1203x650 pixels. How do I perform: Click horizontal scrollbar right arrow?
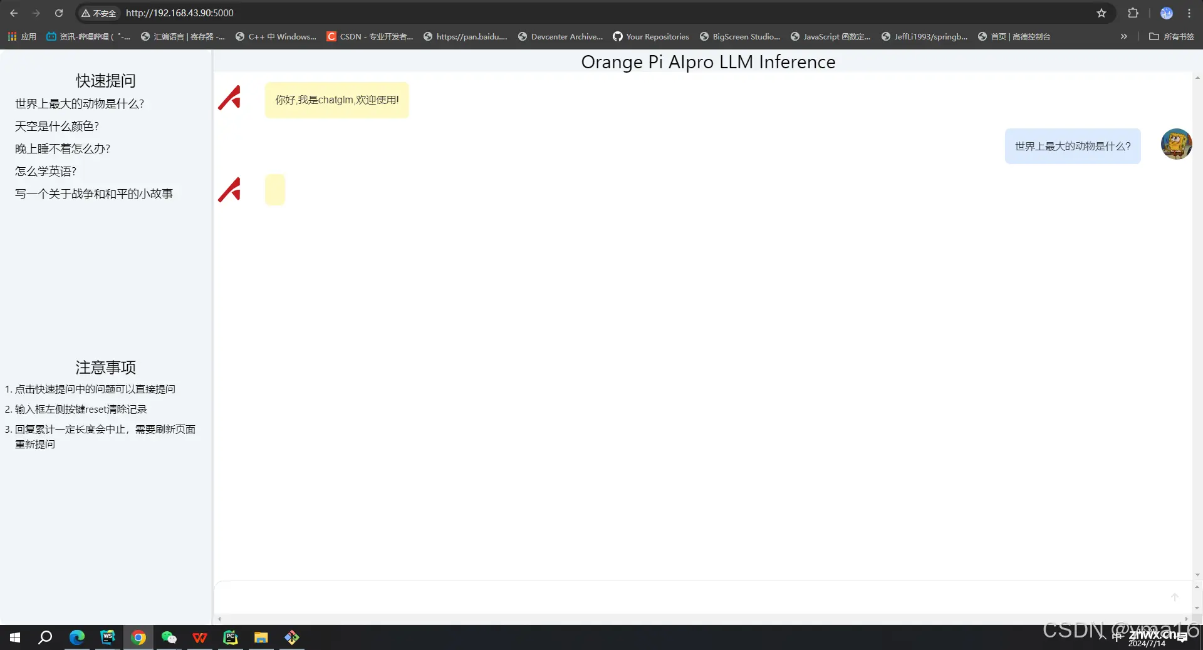point(1187,619)
